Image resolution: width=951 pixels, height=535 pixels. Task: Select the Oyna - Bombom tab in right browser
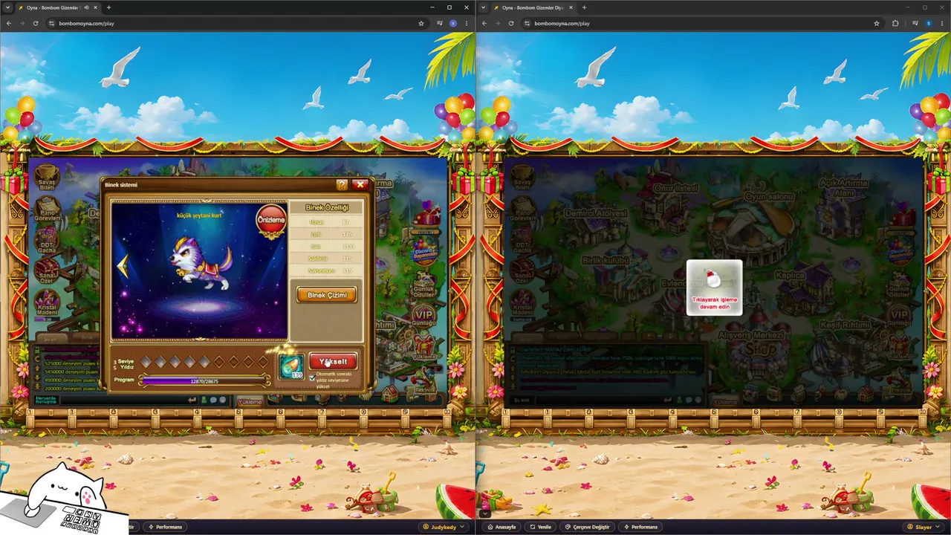(533, 7)
